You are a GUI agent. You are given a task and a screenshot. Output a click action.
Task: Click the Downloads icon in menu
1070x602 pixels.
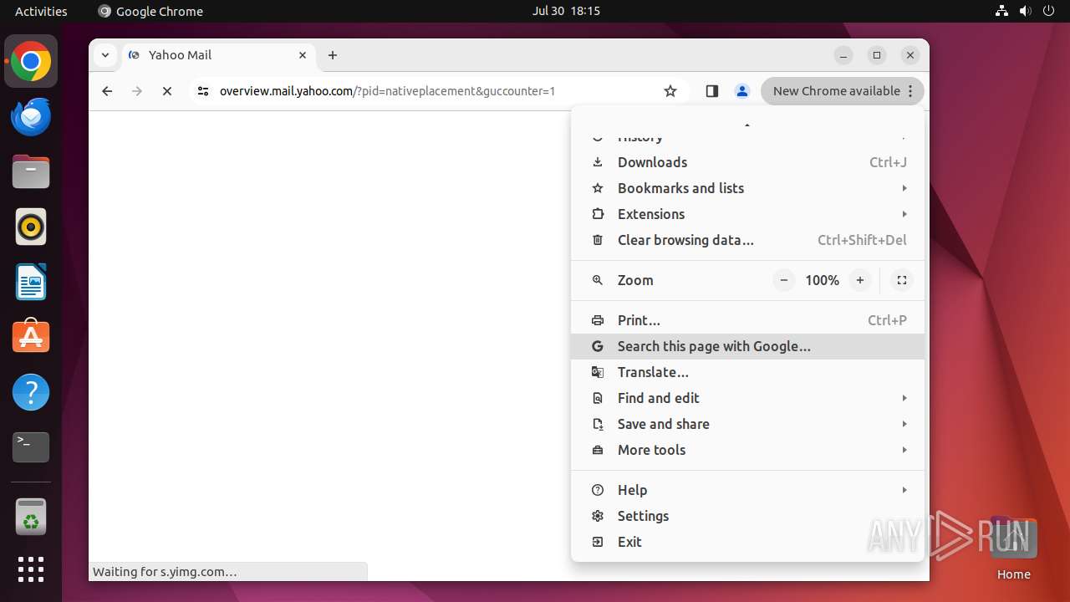click(x=597, y=162)
